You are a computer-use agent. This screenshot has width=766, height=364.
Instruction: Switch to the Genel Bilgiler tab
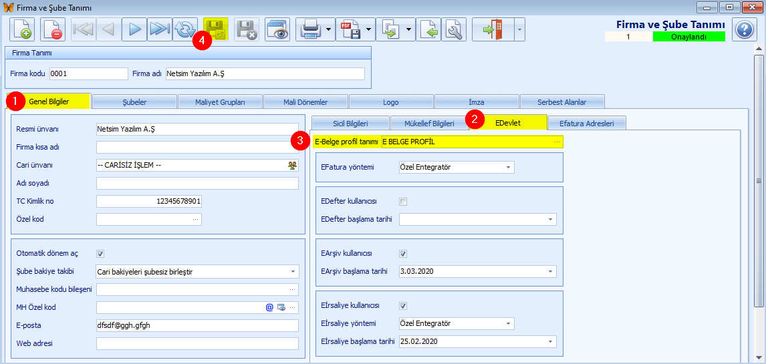tap(49, 102)
